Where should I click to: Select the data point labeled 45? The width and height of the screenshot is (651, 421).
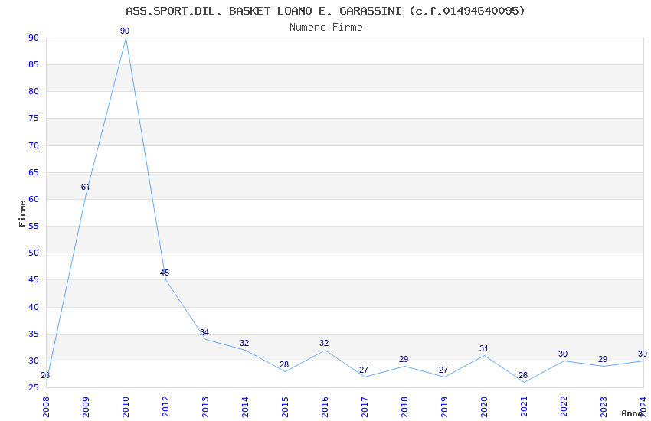click(x=165, y=273)
